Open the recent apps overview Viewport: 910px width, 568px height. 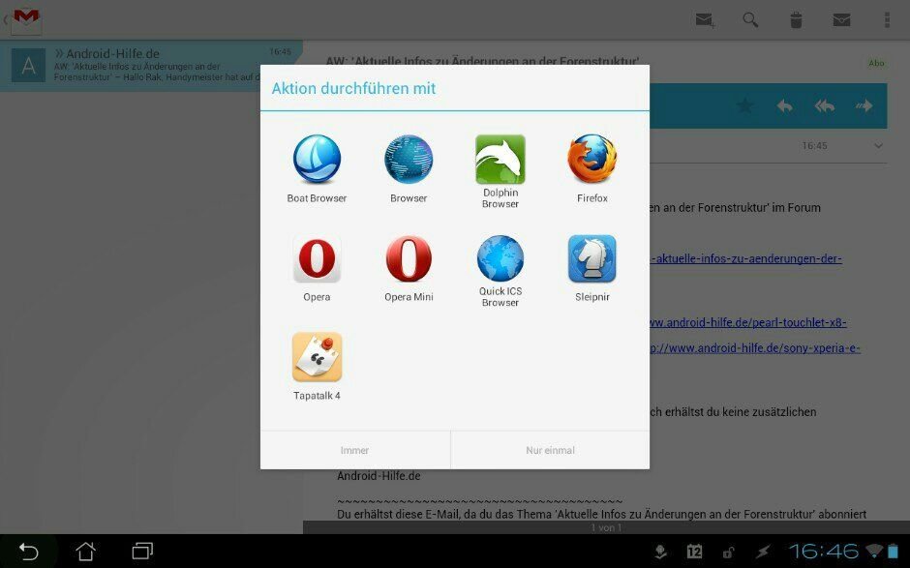[x=142, y=552]
